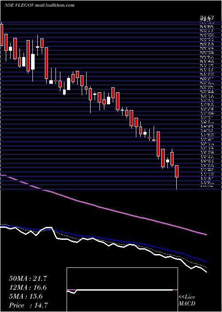The height and width of the screenshot is (312, 222).
Task: Click the 24.63 top price axis value
Action: (x=206, y=18)
